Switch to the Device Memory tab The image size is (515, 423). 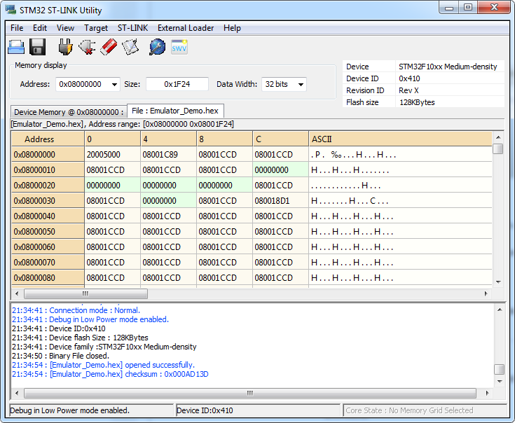pos(69,112)
